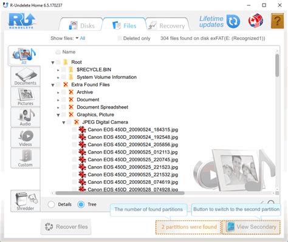
Task: Click the Lifetime updates link
Action: pos(211,21)
